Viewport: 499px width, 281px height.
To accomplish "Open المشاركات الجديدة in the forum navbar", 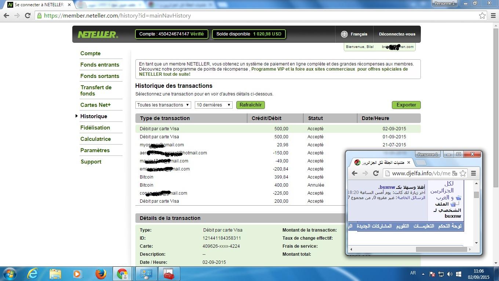I will 374,226.
